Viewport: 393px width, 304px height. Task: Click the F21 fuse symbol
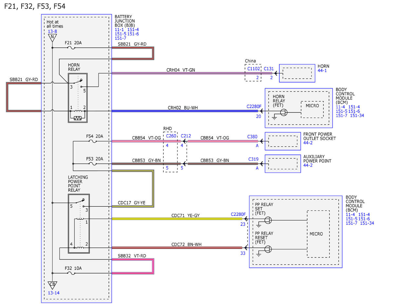coord(71,48)
